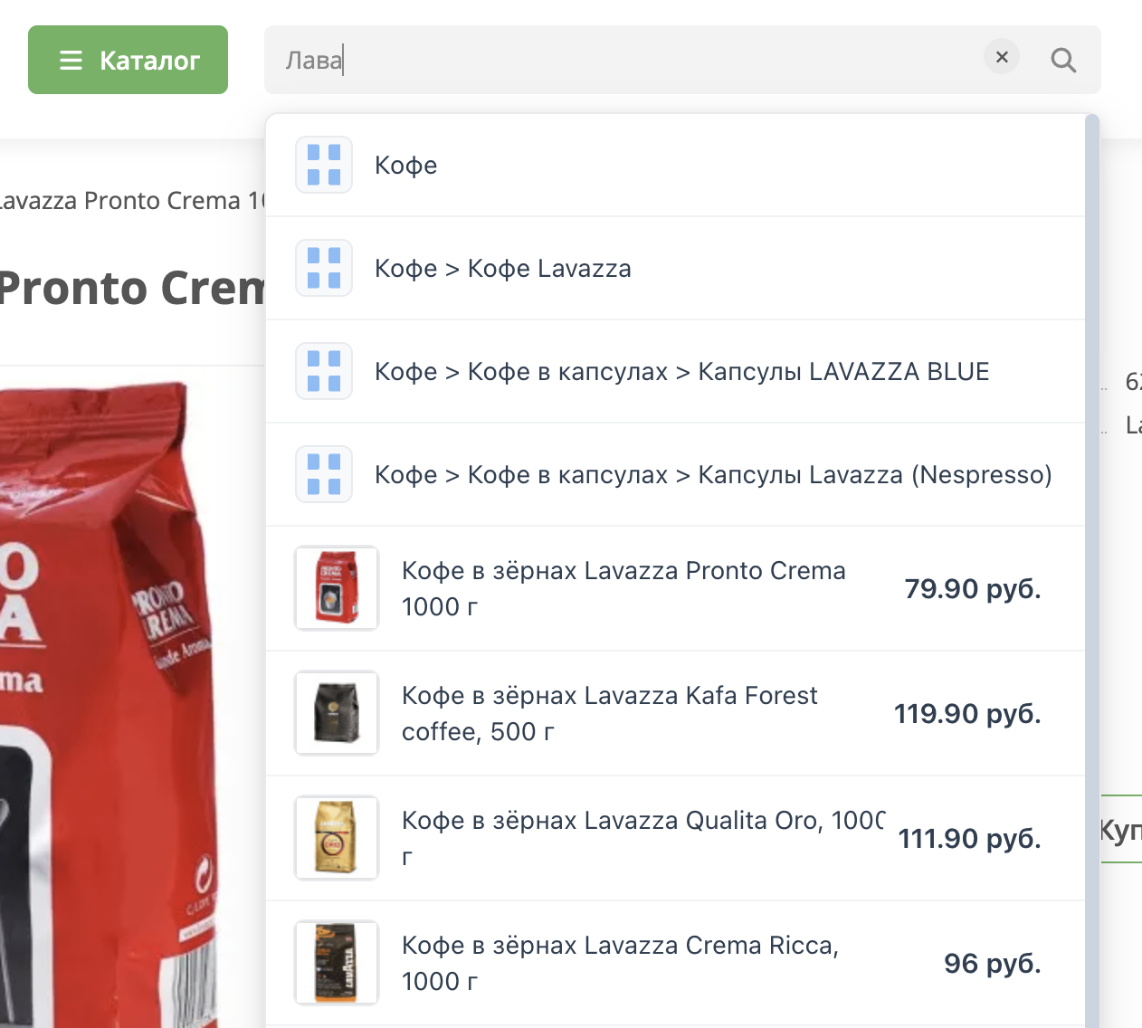This screenshot has width=1142, height=1028.
Task: Click the grid icon beside Кофе Lavazza
Action: click(324, 268)
